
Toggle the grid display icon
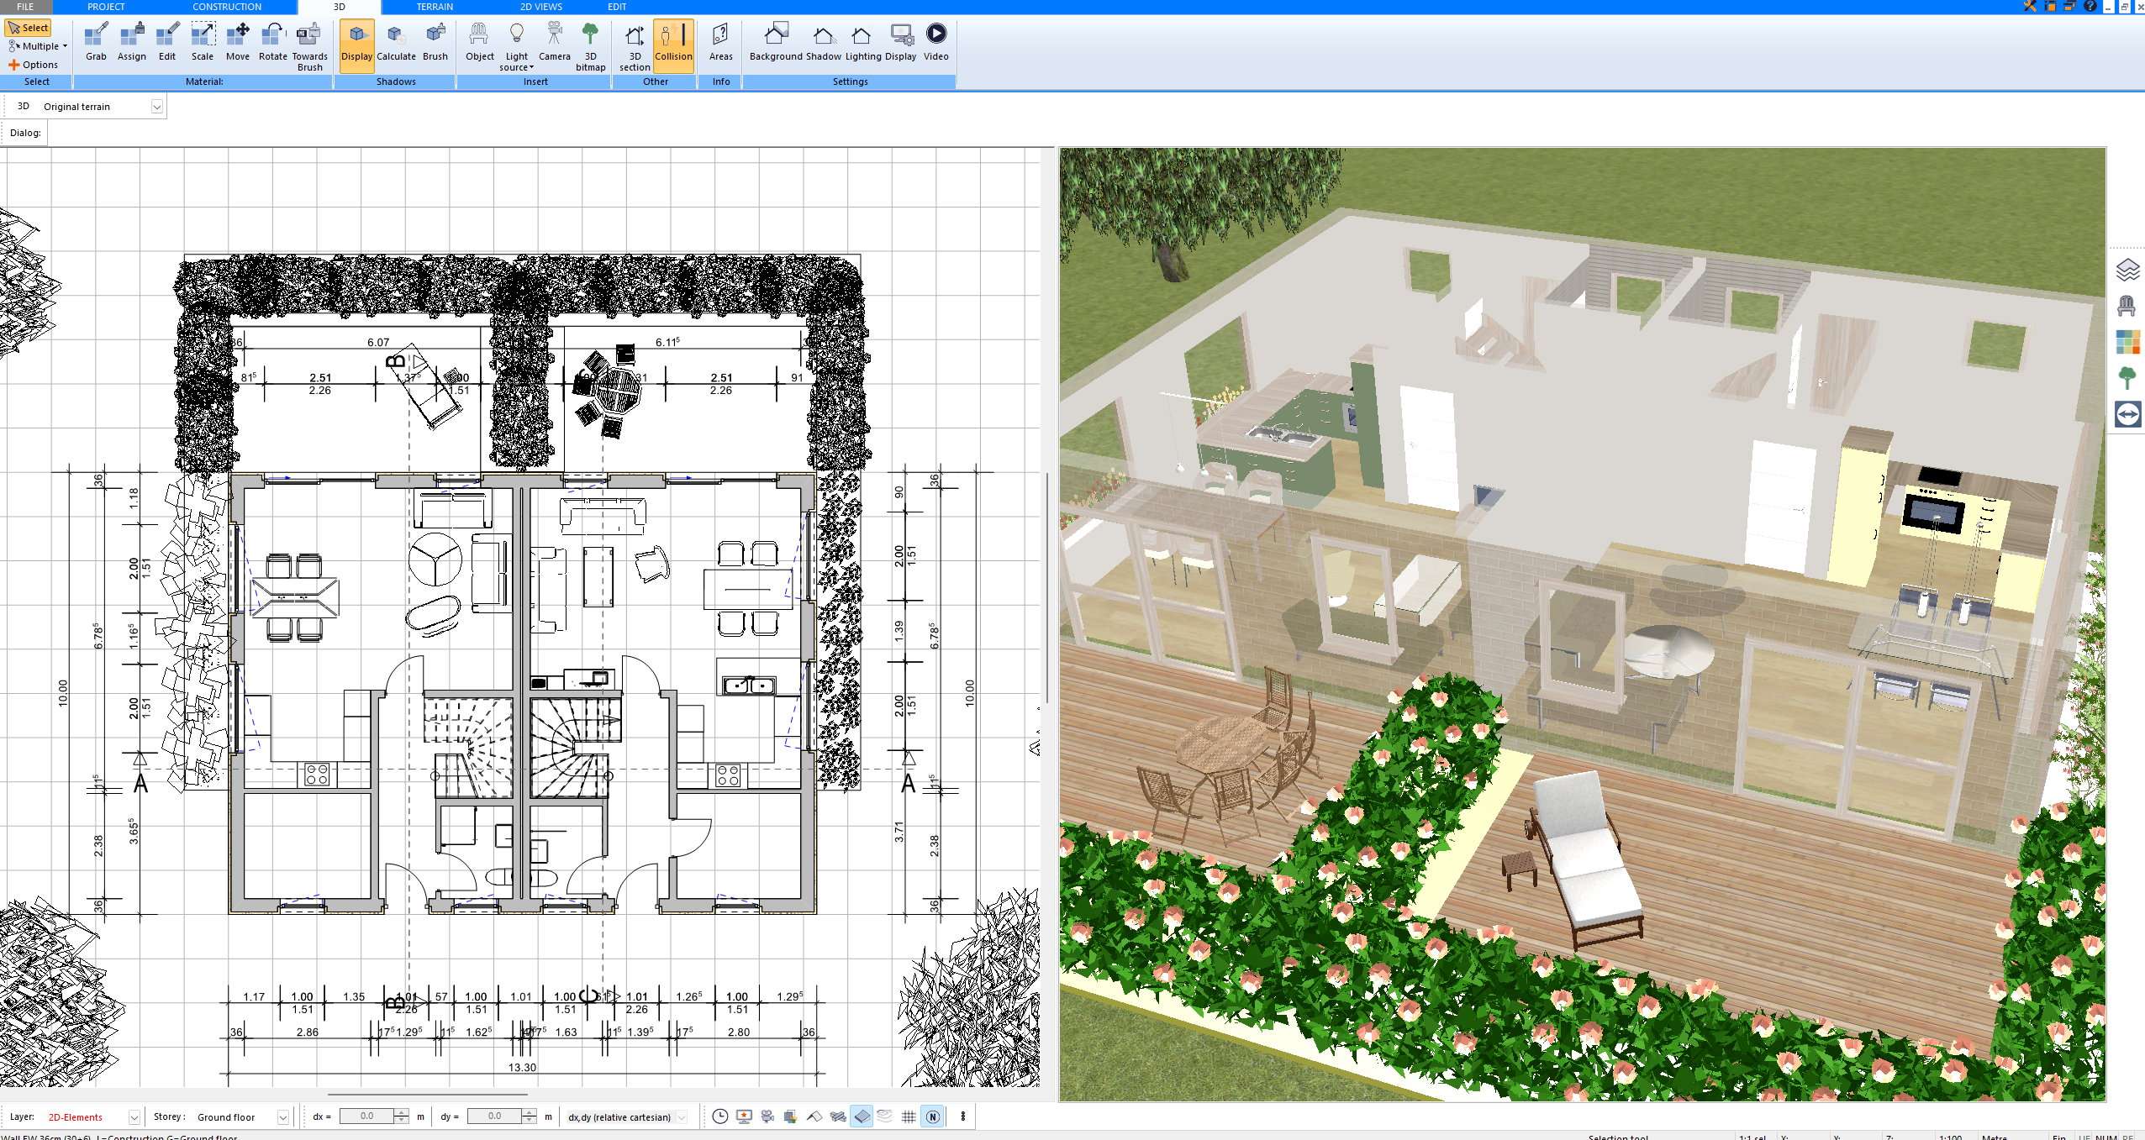[x=909, y=1116]
